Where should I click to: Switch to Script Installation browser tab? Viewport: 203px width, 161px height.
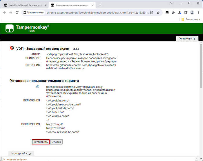(23, 5)
